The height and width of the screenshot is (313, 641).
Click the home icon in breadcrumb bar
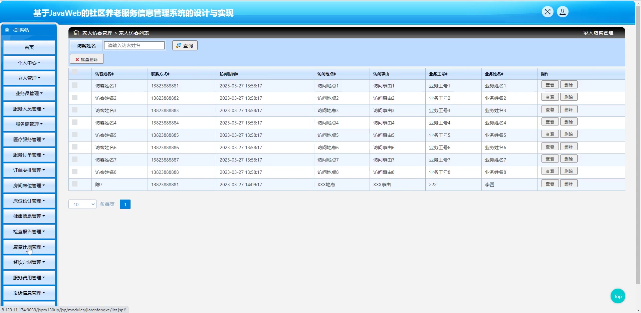(x=76, y=33)
